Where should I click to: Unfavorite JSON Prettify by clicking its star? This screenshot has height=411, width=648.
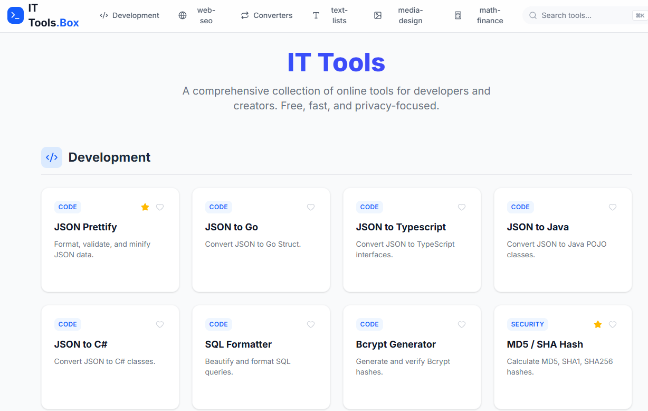145,207
